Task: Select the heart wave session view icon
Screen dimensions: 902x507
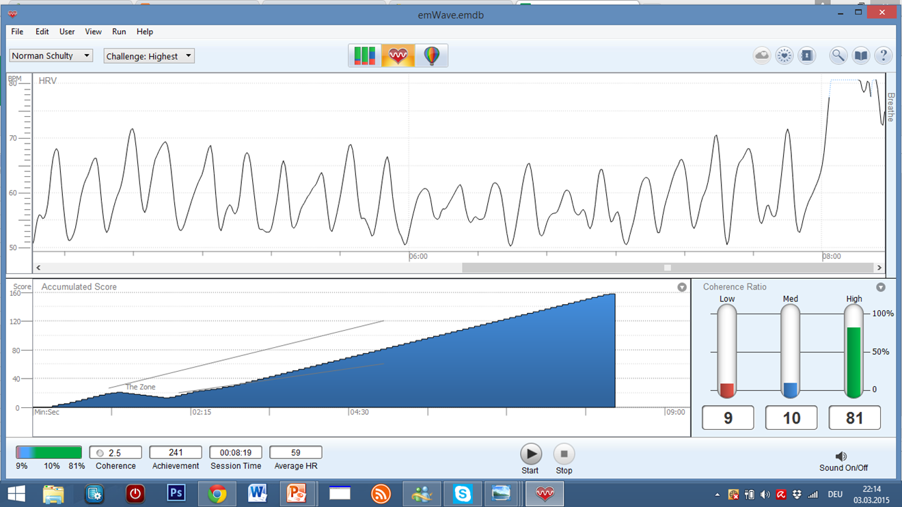Action: coord(398,55)
